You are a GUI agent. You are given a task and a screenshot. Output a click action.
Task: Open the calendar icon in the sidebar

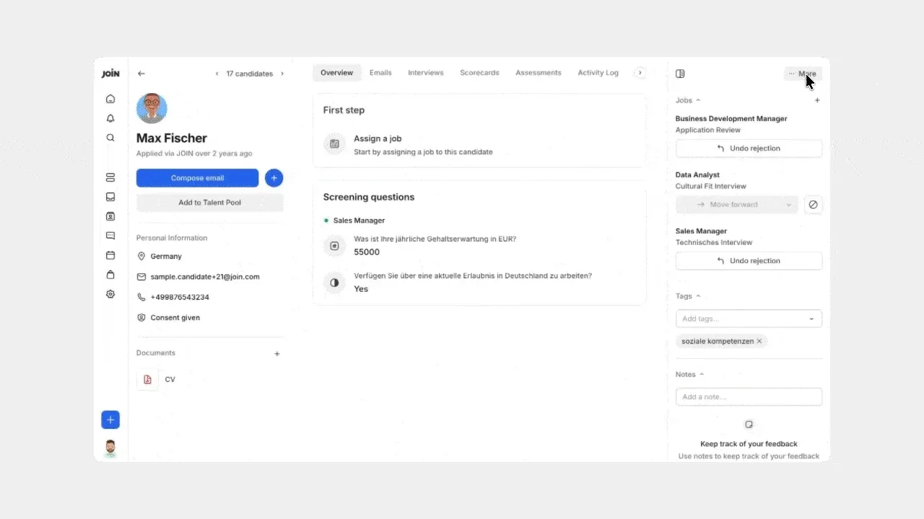[x=110, y=255]
